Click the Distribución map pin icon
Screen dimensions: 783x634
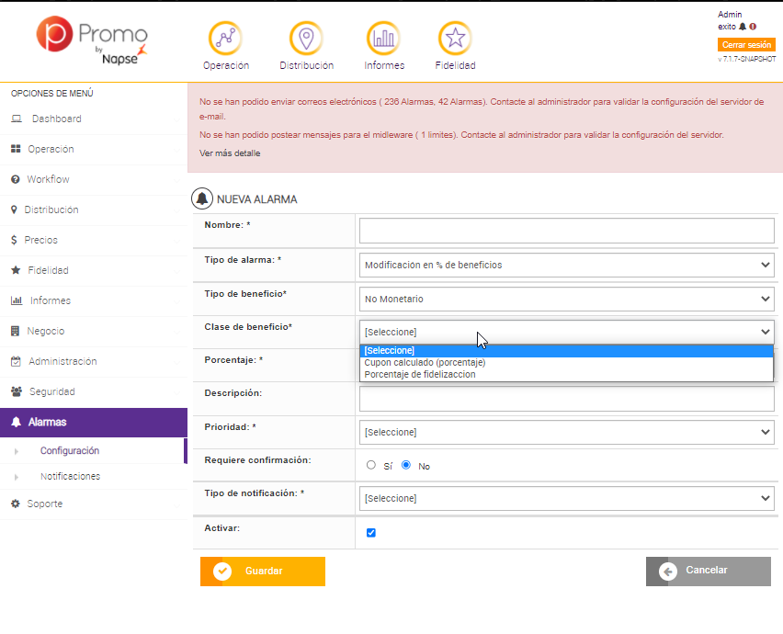[x=306, y=38]
